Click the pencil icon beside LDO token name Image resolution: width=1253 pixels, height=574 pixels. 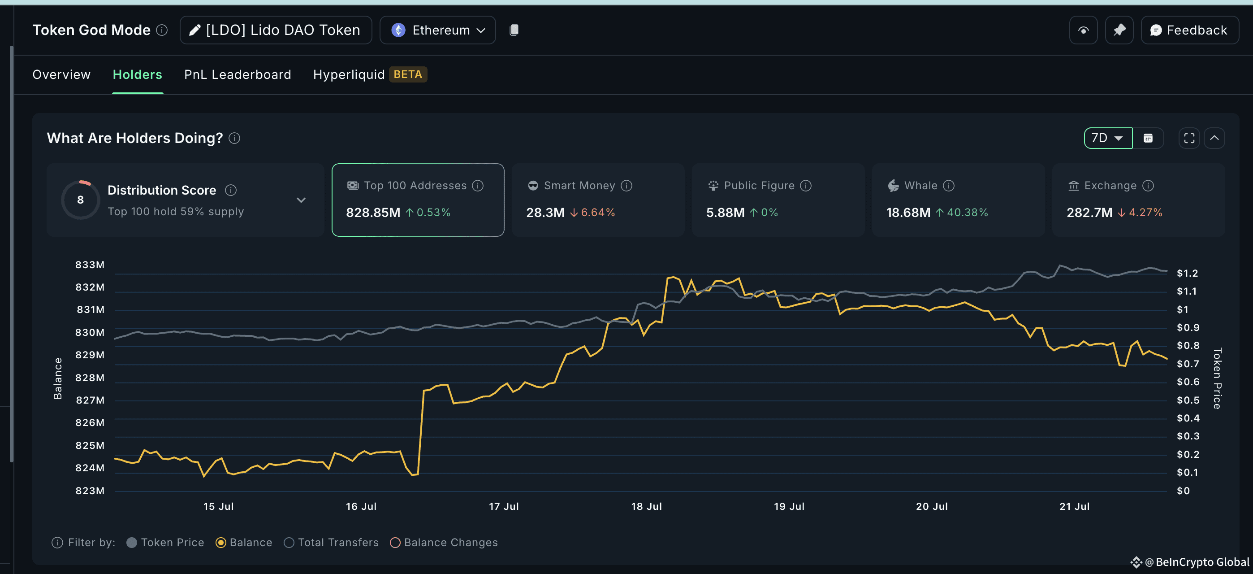(x=194, y=30)
